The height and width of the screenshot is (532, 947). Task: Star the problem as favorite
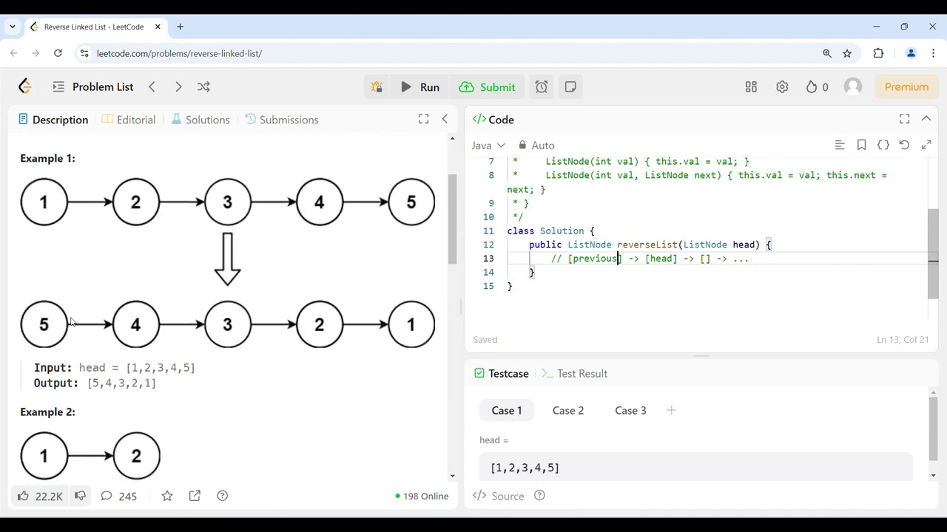[x=167, y=496]
